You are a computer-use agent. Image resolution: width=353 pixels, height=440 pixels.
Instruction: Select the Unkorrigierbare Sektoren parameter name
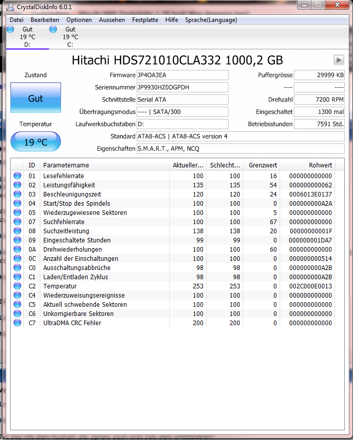coord(78,314)
